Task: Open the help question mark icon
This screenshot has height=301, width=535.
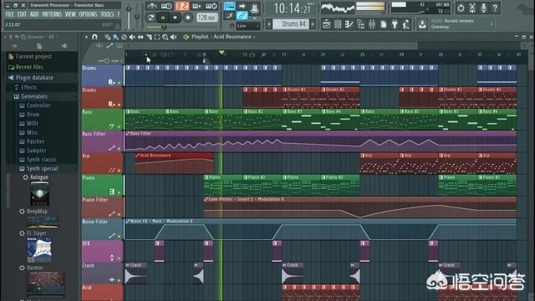Action: point(495,8)
